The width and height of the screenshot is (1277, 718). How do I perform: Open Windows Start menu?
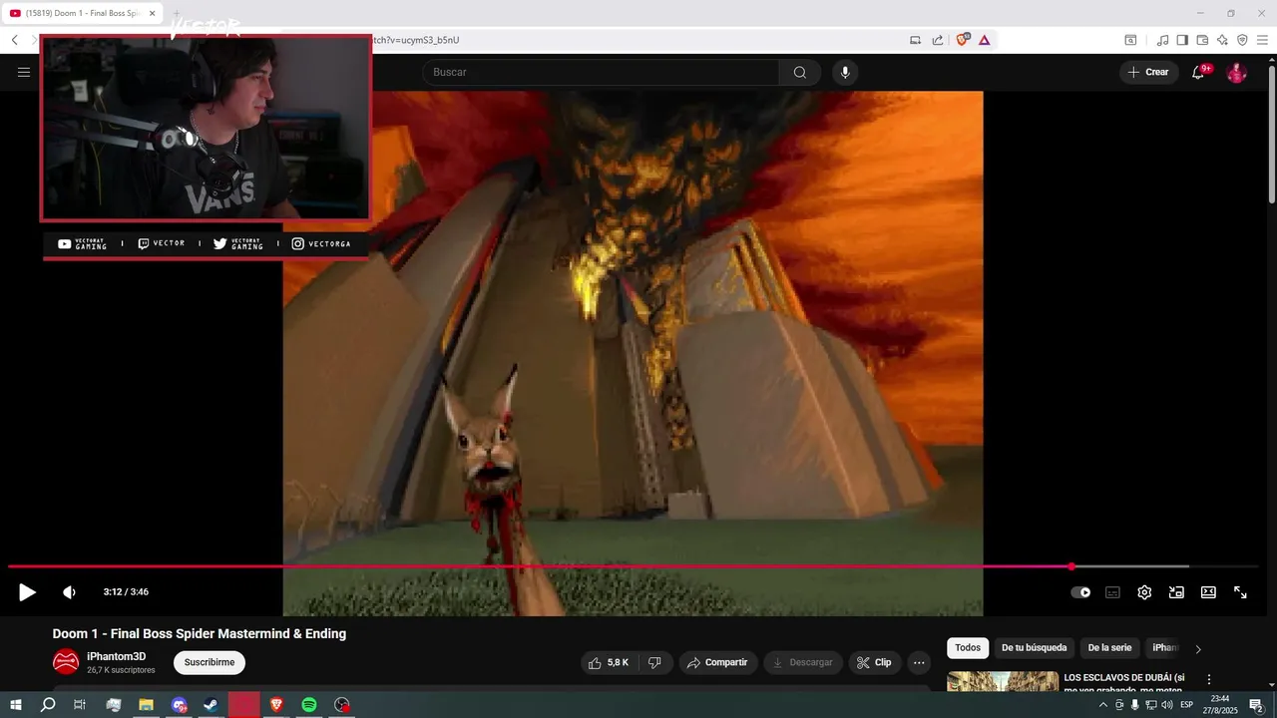[x=16, y=705]
